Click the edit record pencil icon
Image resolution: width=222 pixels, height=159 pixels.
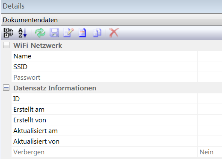[68, 33]
